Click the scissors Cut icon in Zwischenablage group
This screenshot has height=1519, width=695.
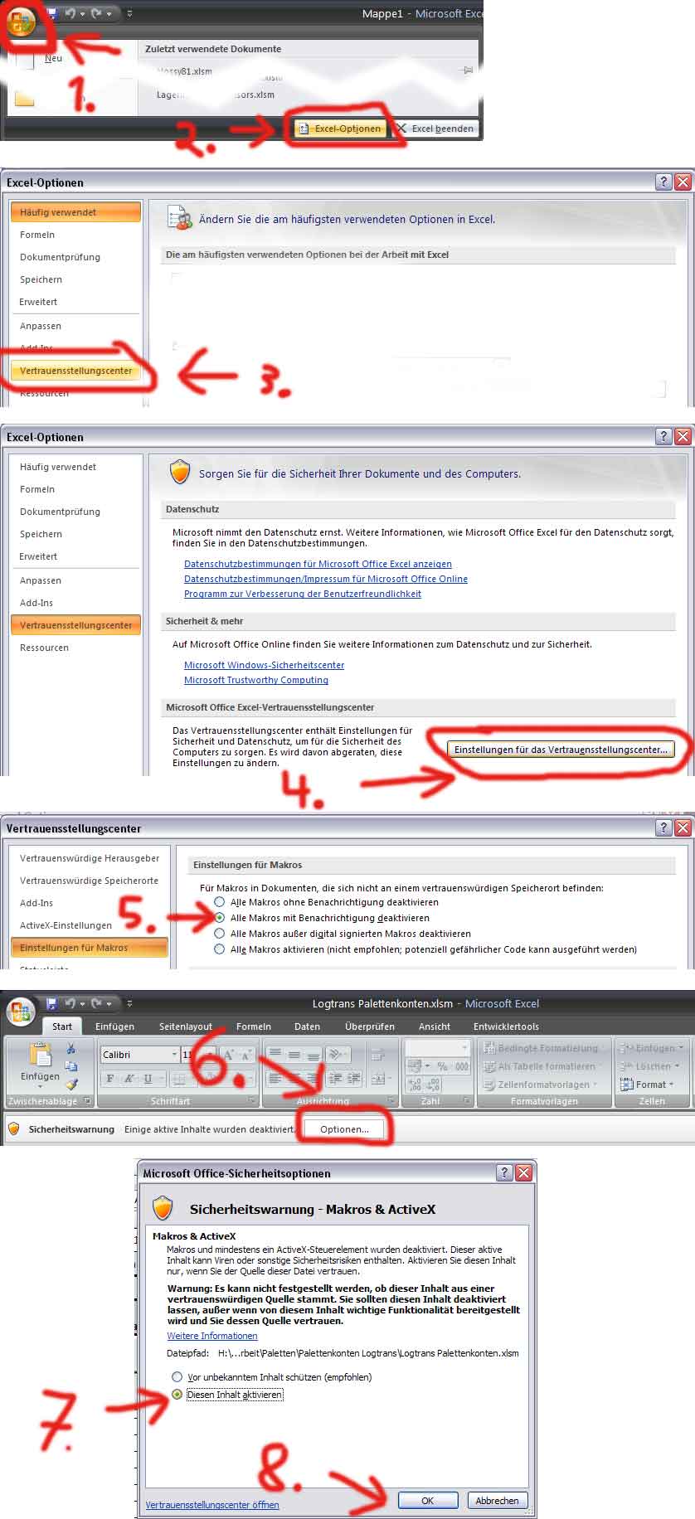click(x=71, y=1049)
